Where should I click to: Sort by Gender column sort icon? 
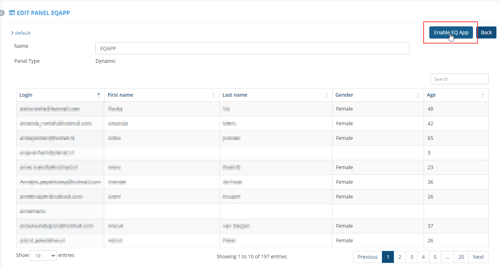pyautogui.click(x=418, y=95)
